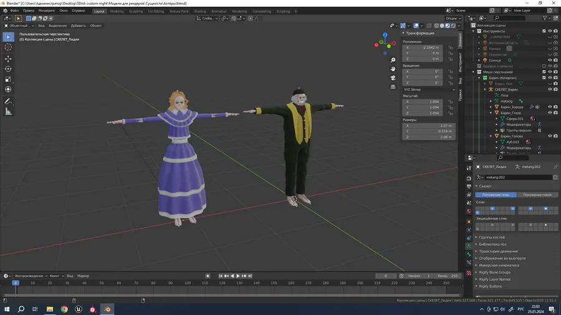The image size is (561, 315).
Task: Uncheck Барин (Кочергин) collection checkbox
Action: [544, 77]
